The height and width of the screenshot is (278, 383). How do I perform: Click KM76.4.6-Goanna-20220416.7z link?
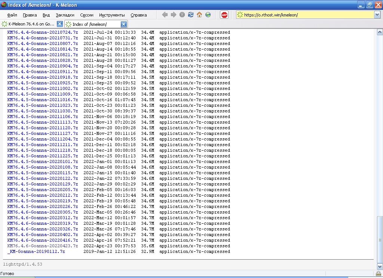coord(43,241)
